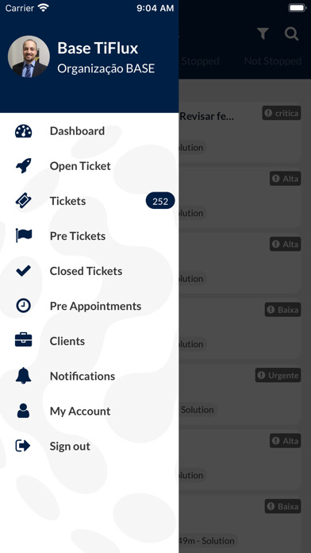Select the ticket stub icon

pyautogui.click(x=23, y=201)
